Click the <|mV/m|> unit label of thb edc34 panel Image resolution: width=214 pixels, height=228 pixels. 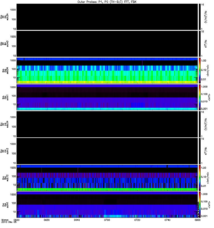tap(208, 70)
